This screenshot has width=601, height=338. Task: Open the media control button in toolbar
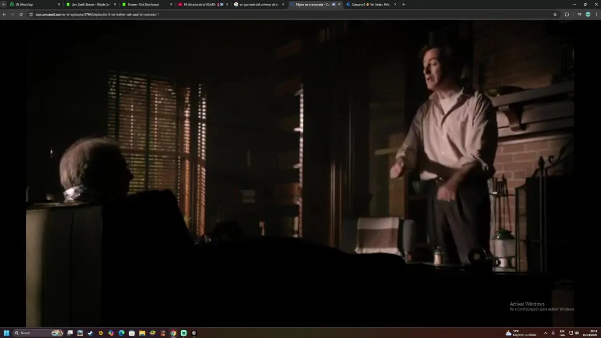(579, 15)
